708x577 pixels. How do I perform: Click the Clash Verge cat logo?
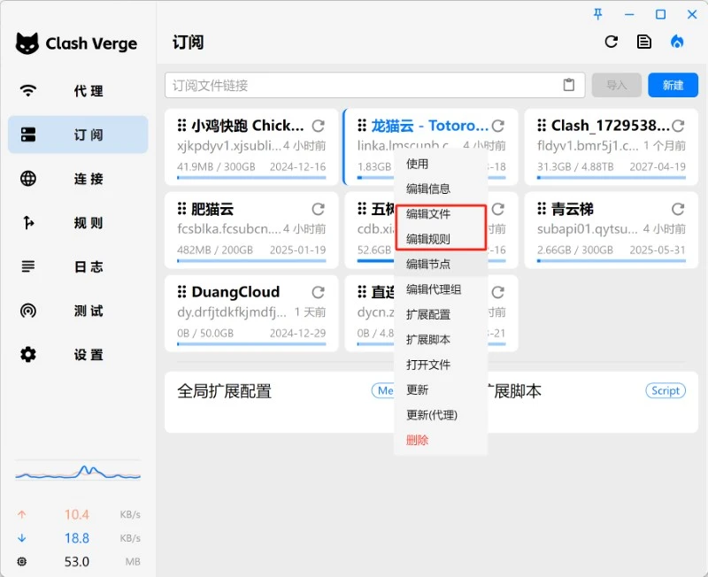point(27,43)
